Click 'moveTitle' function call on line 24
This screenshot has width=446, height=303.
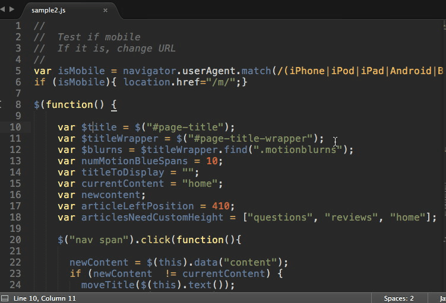[108, 285]
